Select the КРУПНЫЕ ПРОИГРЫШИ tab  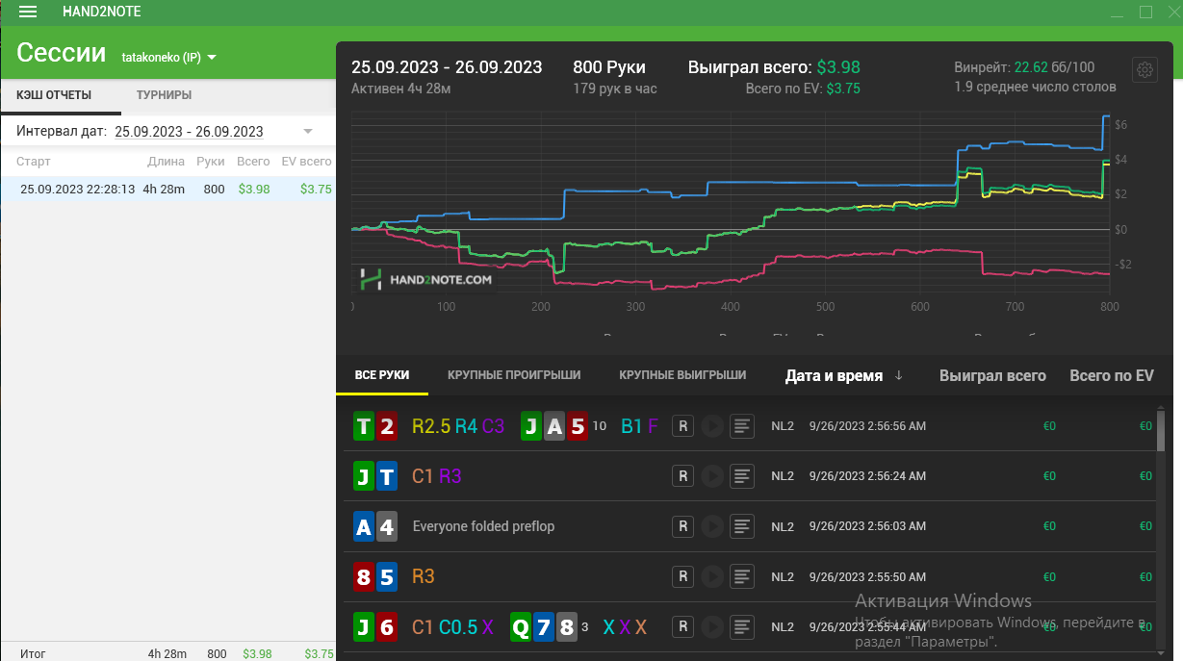(x=514, y=375)
